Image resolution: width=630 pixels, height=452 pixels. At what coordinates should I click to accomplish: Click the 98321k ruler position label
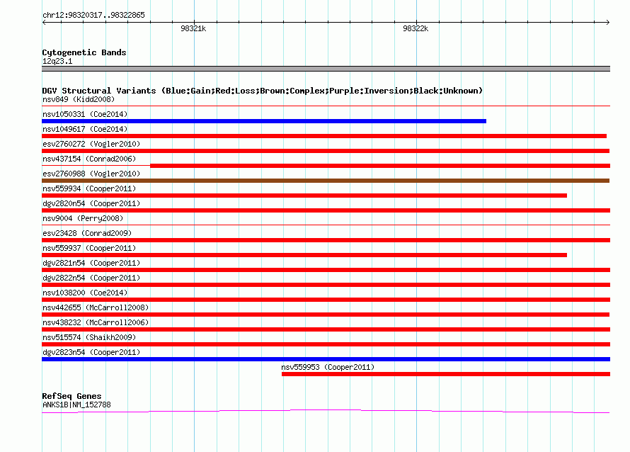click(193, 28)
